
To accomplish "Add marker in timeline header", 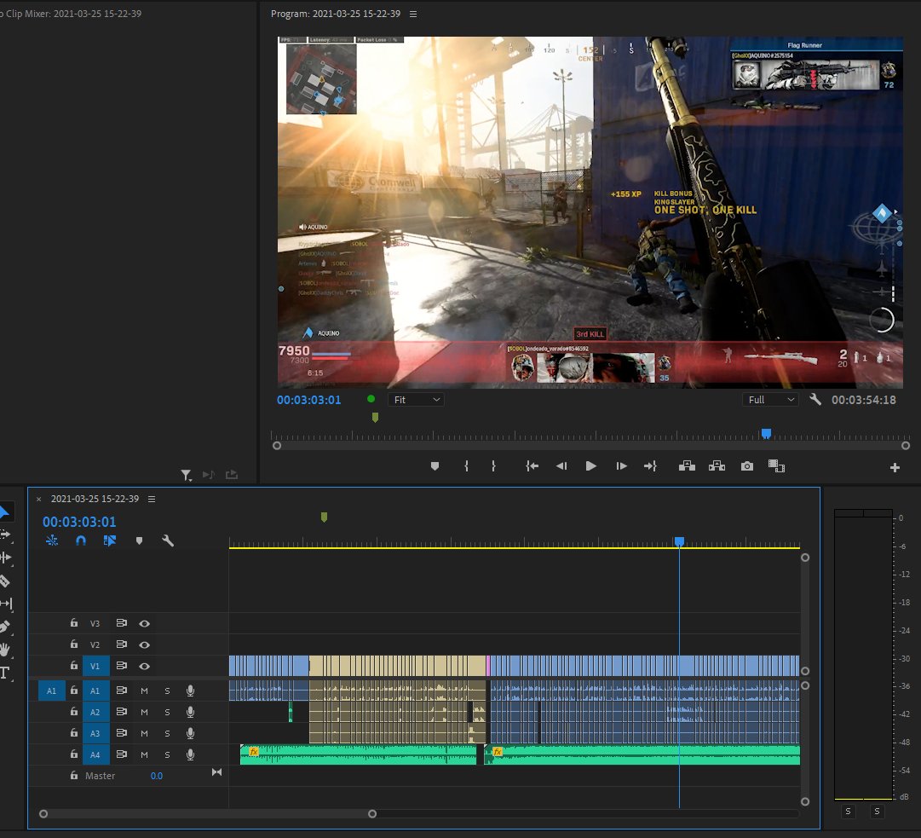I will 139,540.
